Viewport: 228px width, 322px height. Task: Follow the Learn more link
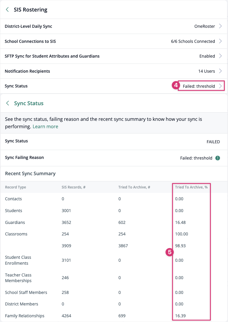click(45, 126)
